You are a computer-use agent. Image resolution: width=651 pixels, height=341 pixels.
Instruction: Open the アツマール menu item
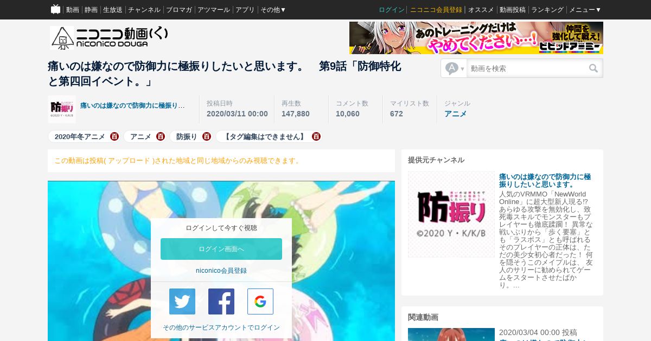pyautogui.click(x=214, y=10)
